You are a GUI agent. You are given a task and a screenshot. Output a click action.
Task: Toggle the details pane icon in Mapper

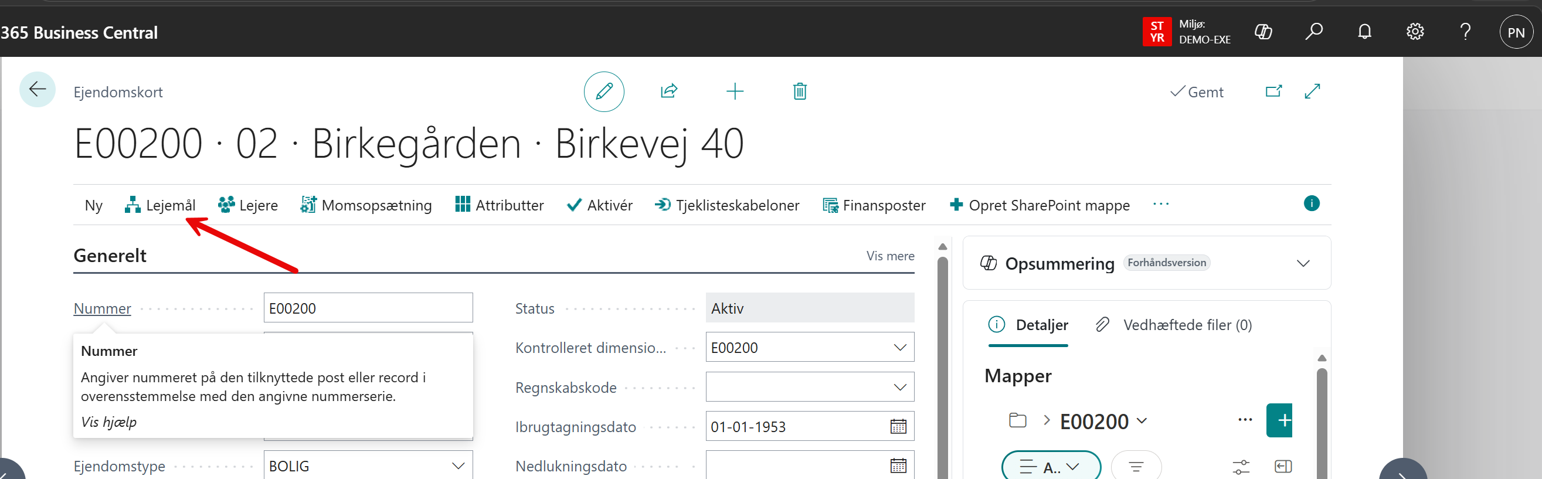pyautogui.click(x=1283, y=467)
